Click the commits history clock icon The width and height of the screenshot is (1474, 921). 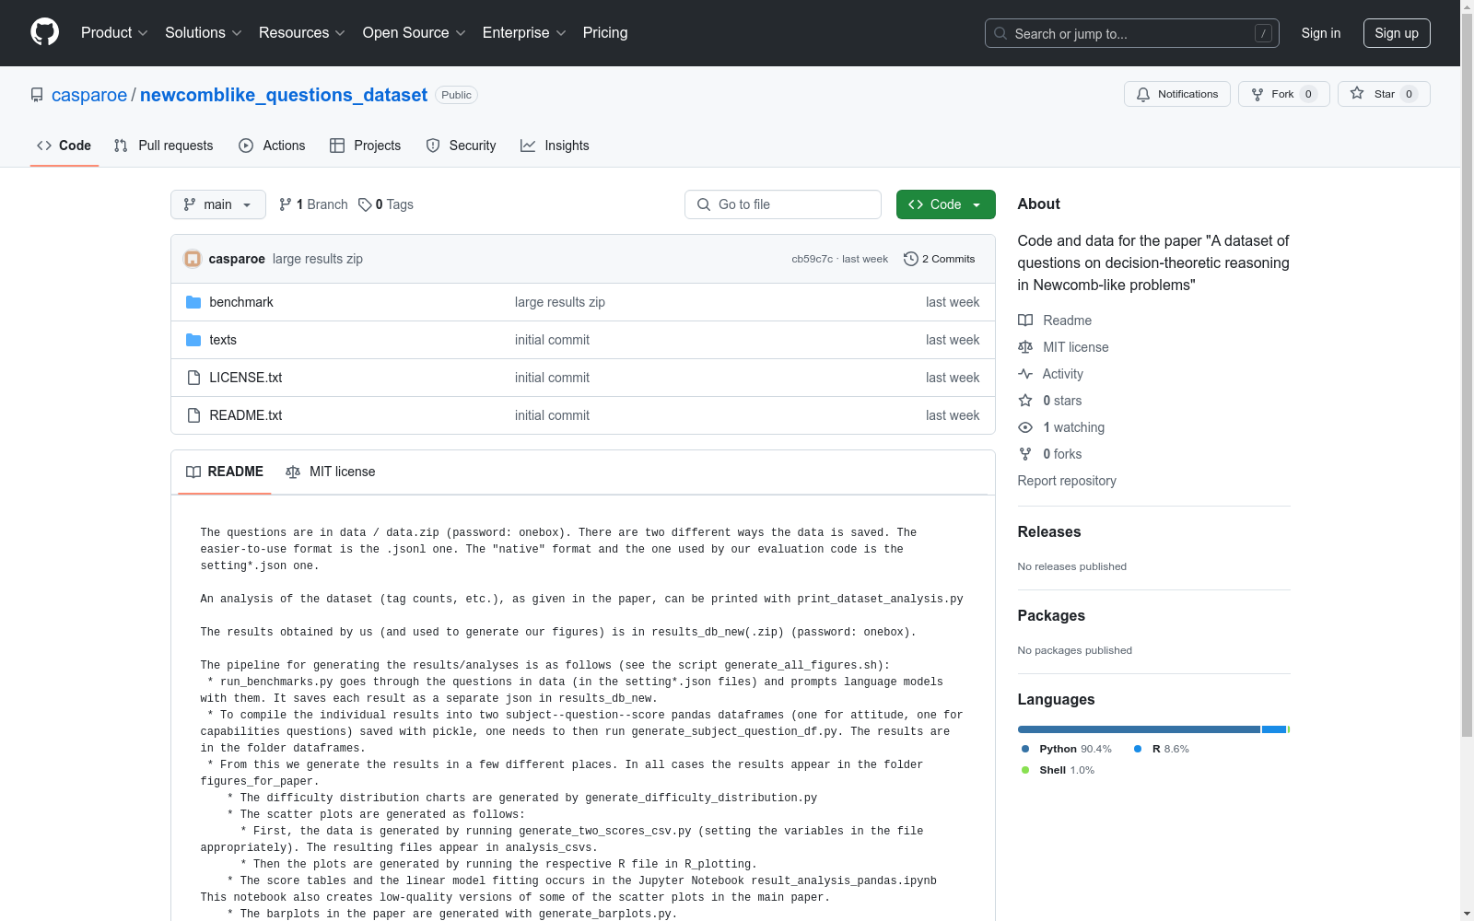(x=911, y=259)
